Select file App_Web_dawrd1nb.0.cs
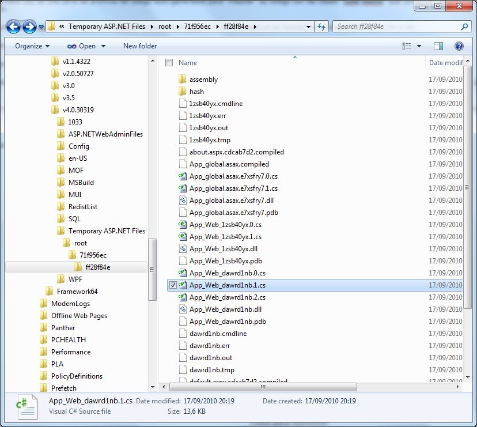 coord(227,273)
